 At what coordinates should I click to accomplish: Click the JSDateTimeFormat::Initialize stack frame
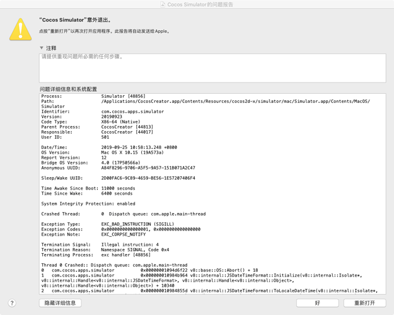(202, 280)
